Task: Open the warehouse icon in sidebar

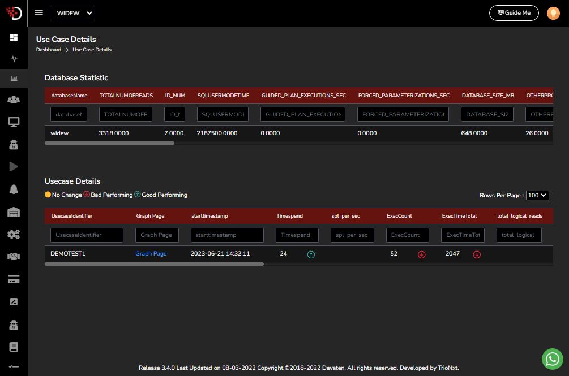Action: [14, 212]
